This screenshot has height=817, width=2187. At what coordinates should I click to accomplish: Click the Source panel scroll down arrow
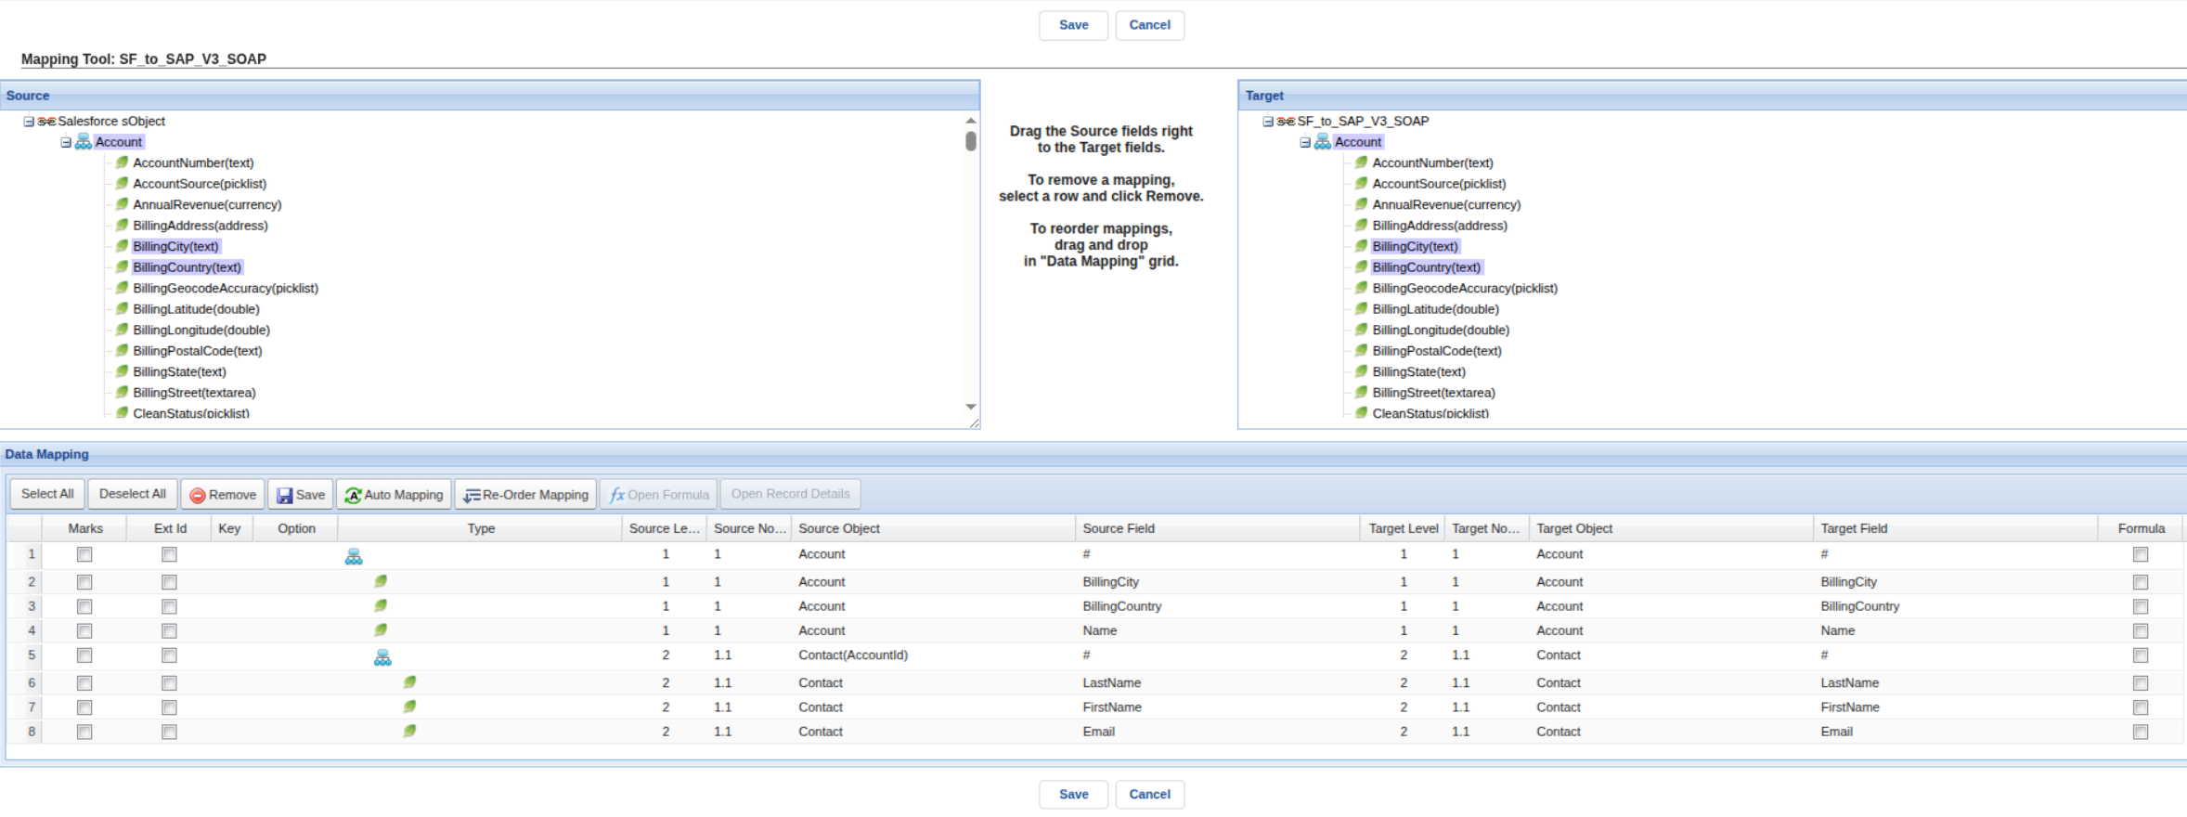[971, 407]
